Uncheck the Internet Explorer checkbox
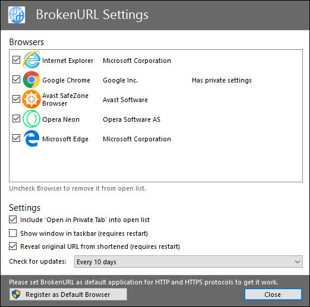 pyautogui.click(x=16, y=59)
